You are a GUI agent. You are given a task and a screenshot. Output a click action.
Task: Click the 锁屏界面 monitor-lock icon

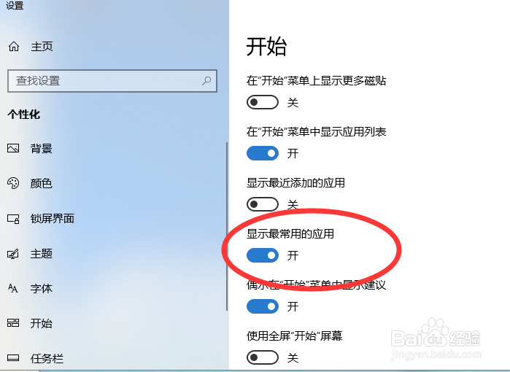[x=13, y=219]
